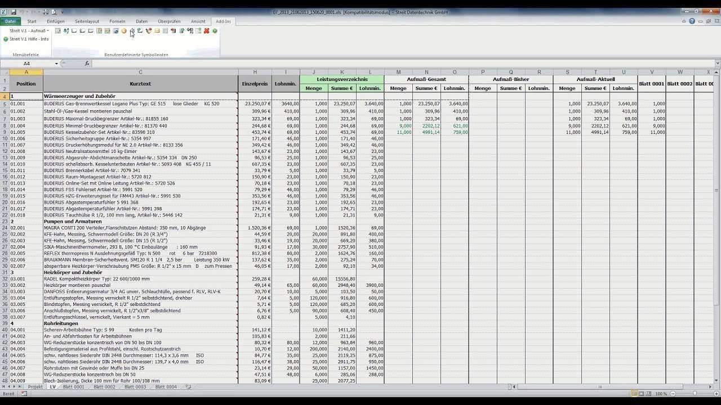Click the orange globe icon in toolbar
The height and width of the screenshot is (405, 721).
tap(124, 31)
